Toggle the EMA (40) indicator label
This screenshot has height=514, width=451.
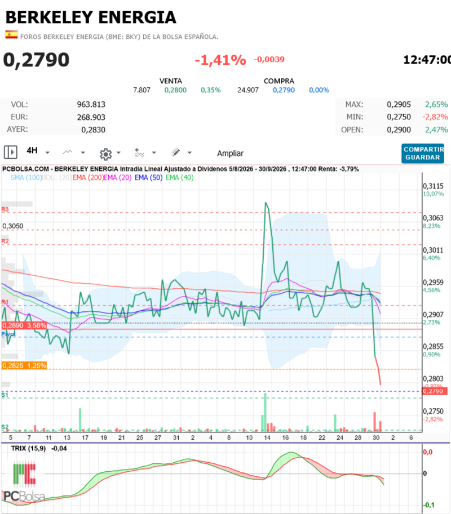179,178
